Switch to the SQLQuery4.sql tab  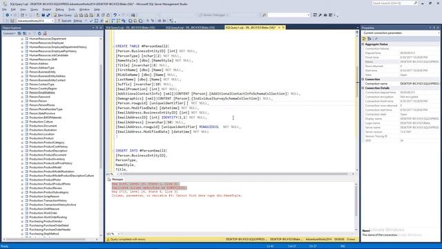pos(190,28)
